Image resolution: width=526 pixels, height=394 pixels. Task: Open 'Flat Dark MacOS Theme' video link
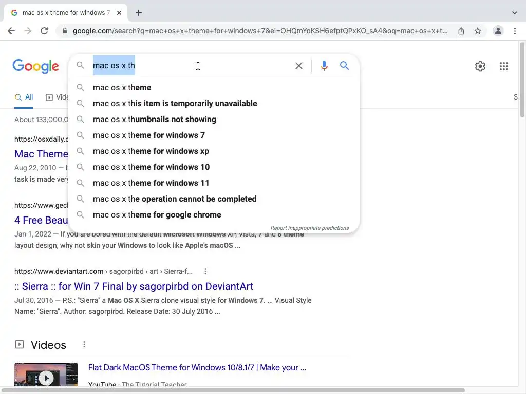coord(197,367)
